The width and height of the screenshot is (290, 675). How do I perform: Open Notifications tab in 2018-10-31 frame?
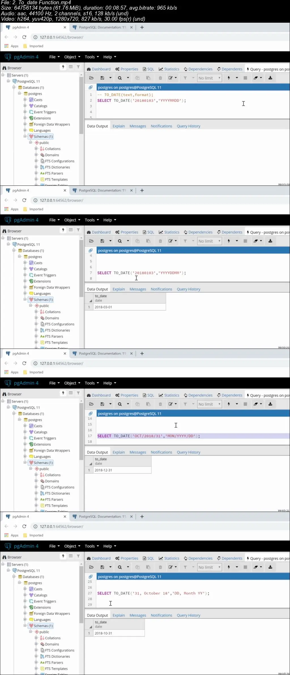161,615
